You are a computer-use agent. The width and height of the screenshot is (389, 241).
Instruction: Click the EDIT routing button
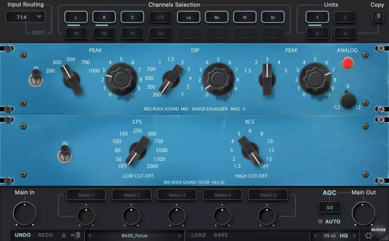pyautogui.click(x=38, y=33)
